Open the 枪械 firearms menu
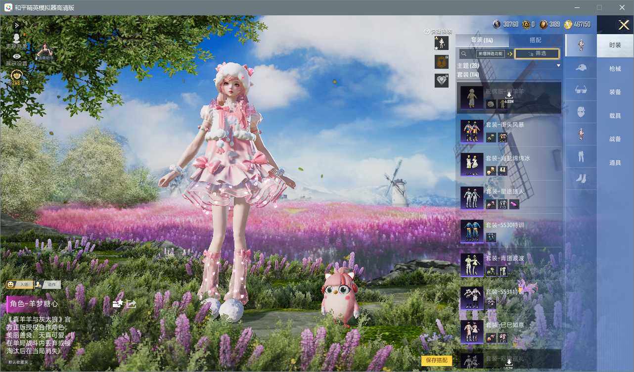634x372 pixels. [615, 69]
